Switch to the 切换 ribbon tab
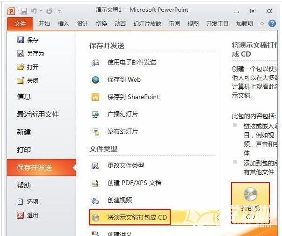 click(101, 23)
